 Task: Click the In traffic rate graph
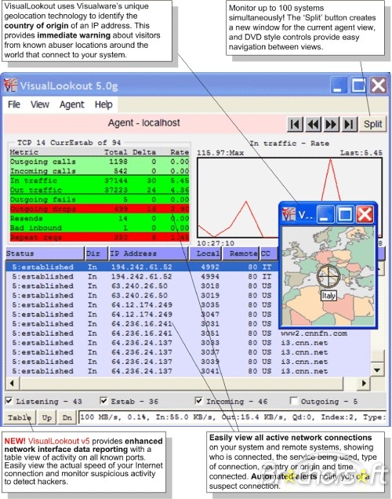289,198
